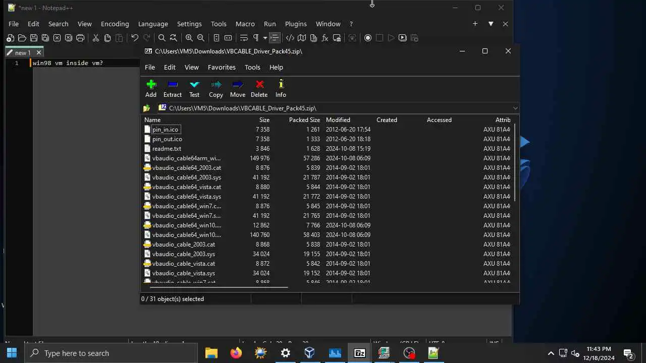The image size is (646, 363).
Task: Open Notepad++ document list dropdown triangle
Action: tap(491, 24)
